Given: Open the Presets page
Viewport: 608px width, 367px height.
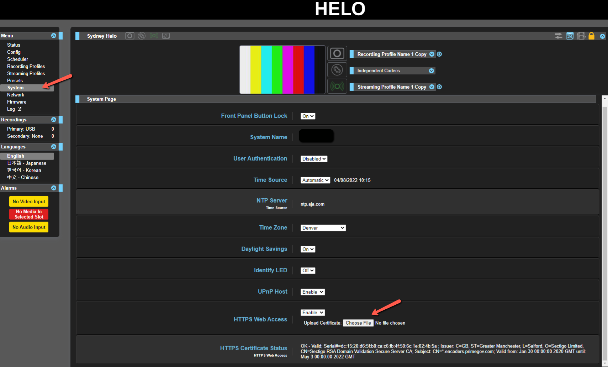Looking at the screenshot, I should (x=15, y=80).
